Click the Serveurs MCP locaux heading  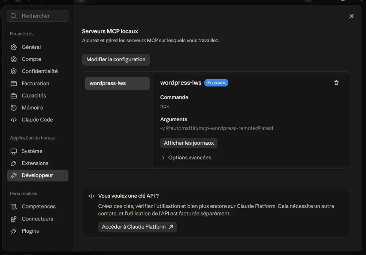[110, 31]
